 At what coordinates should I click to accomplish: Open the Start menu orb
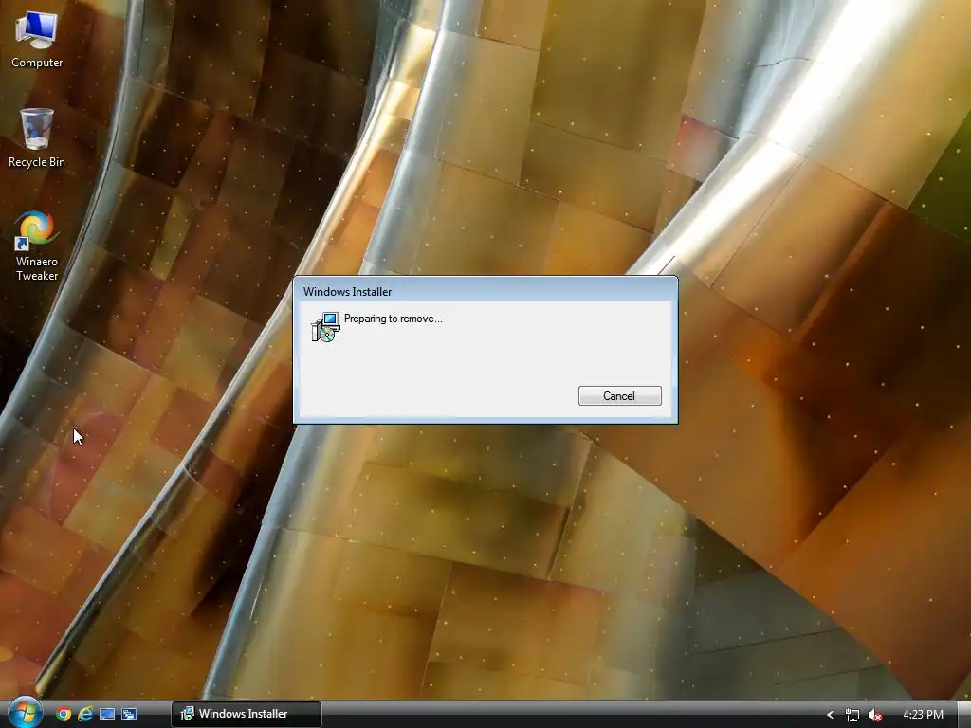pos(25,713)
